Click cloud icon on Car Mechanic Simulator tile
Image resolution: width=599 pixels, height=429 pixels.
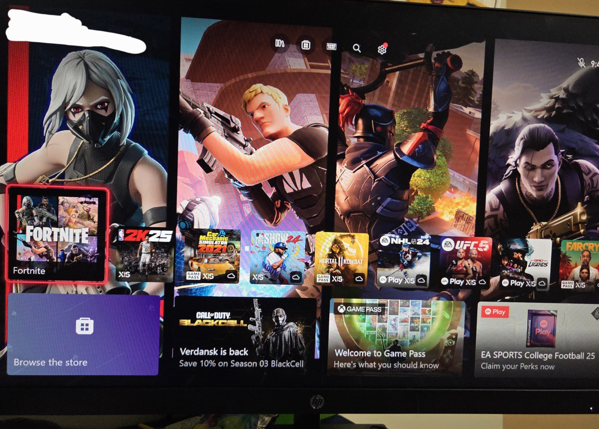(231, 276)
